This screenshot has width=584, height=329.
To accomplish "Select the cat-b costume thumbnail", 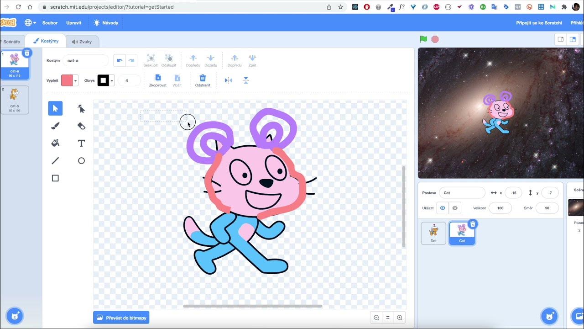I will tap(15, 100).
